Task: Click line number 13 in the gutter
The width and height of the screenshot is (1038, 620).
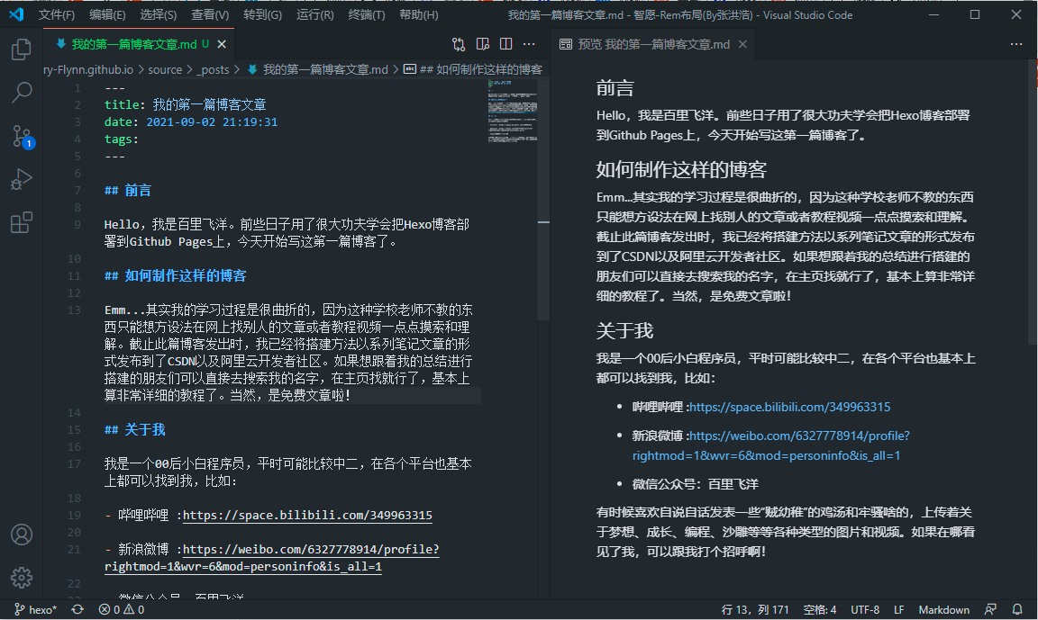Action: [74, 310]
